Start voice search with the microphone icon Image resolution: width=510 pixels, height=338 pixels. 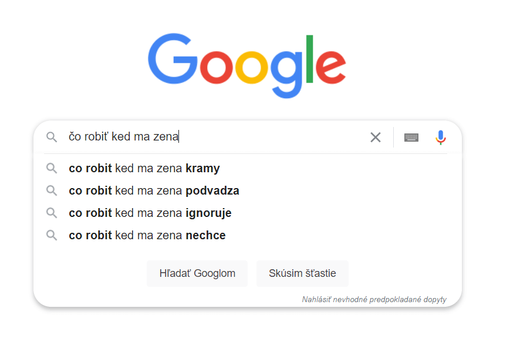point(440,137)
